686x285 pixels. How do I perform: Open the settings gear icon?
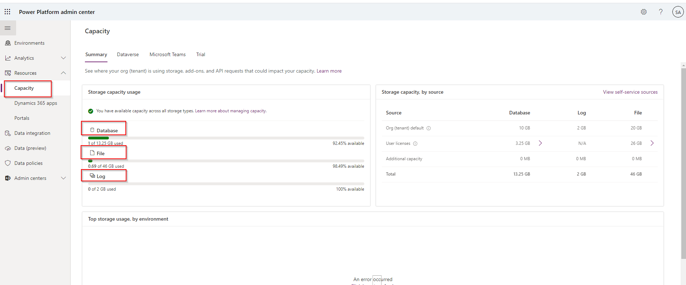(x=644, y=12)
